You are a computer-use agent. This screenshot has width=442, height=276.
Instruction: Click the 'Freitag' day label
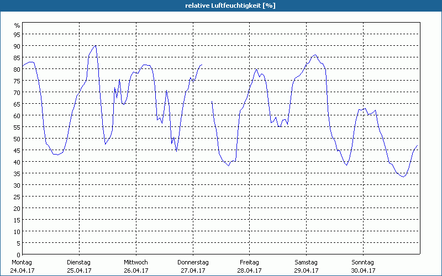pos(249,263)
